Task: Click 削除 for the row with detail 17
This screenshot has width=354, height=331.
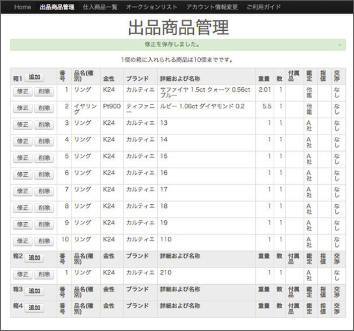Action: (44, 191)
